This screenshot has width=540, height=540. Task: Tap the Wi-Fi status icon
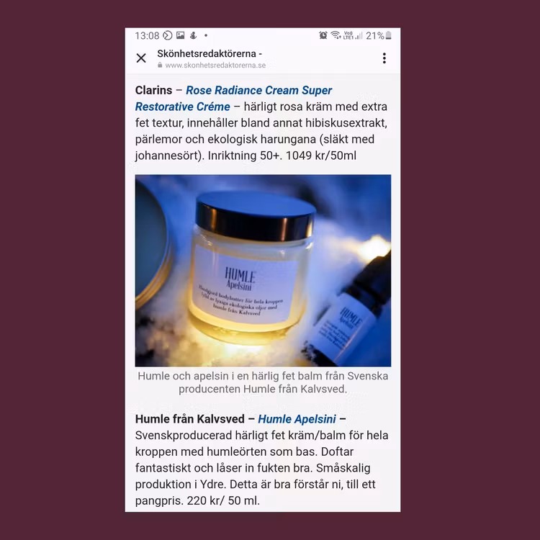pyautogui.click(x=336, y=35)
